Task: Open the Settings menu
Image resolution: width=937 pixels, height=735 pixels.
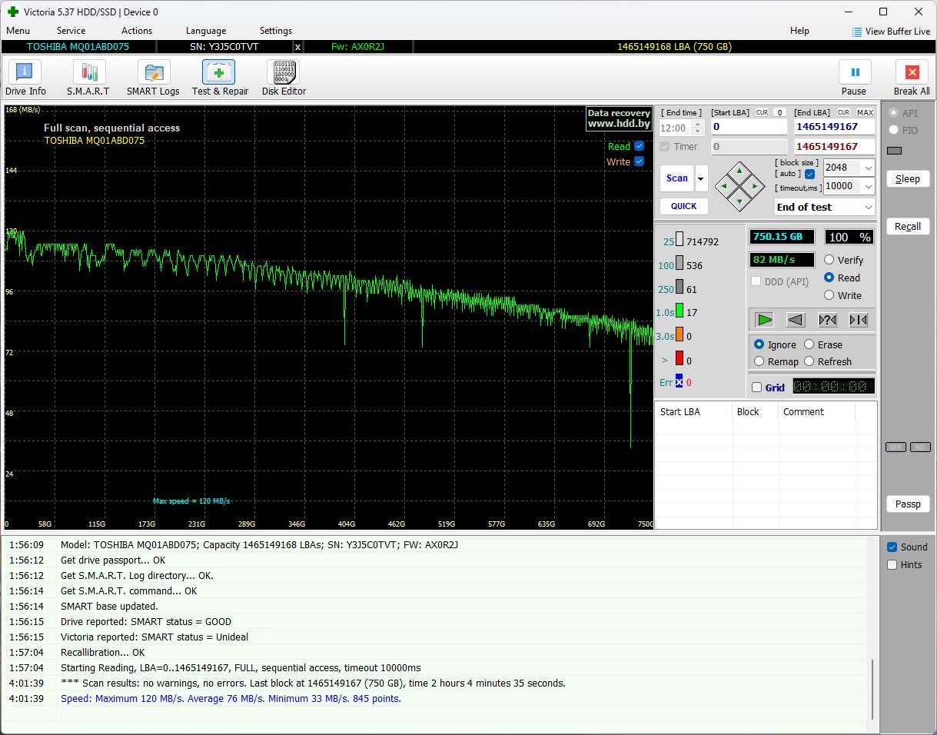Action: [x=276, y=31]
